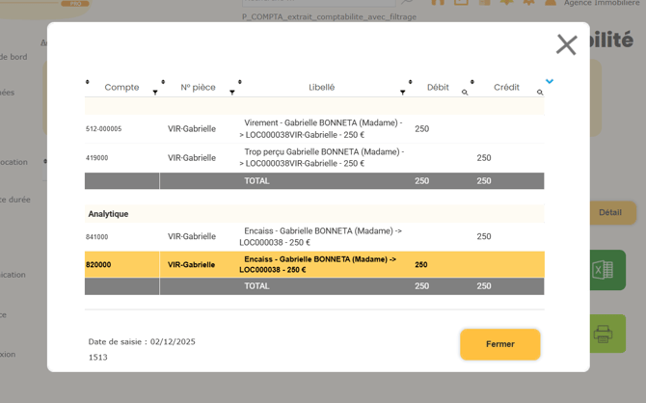Open the Libellé column filter funnel
The height and width of the screenshot is (403, 646).
click(x=403, y=93)
